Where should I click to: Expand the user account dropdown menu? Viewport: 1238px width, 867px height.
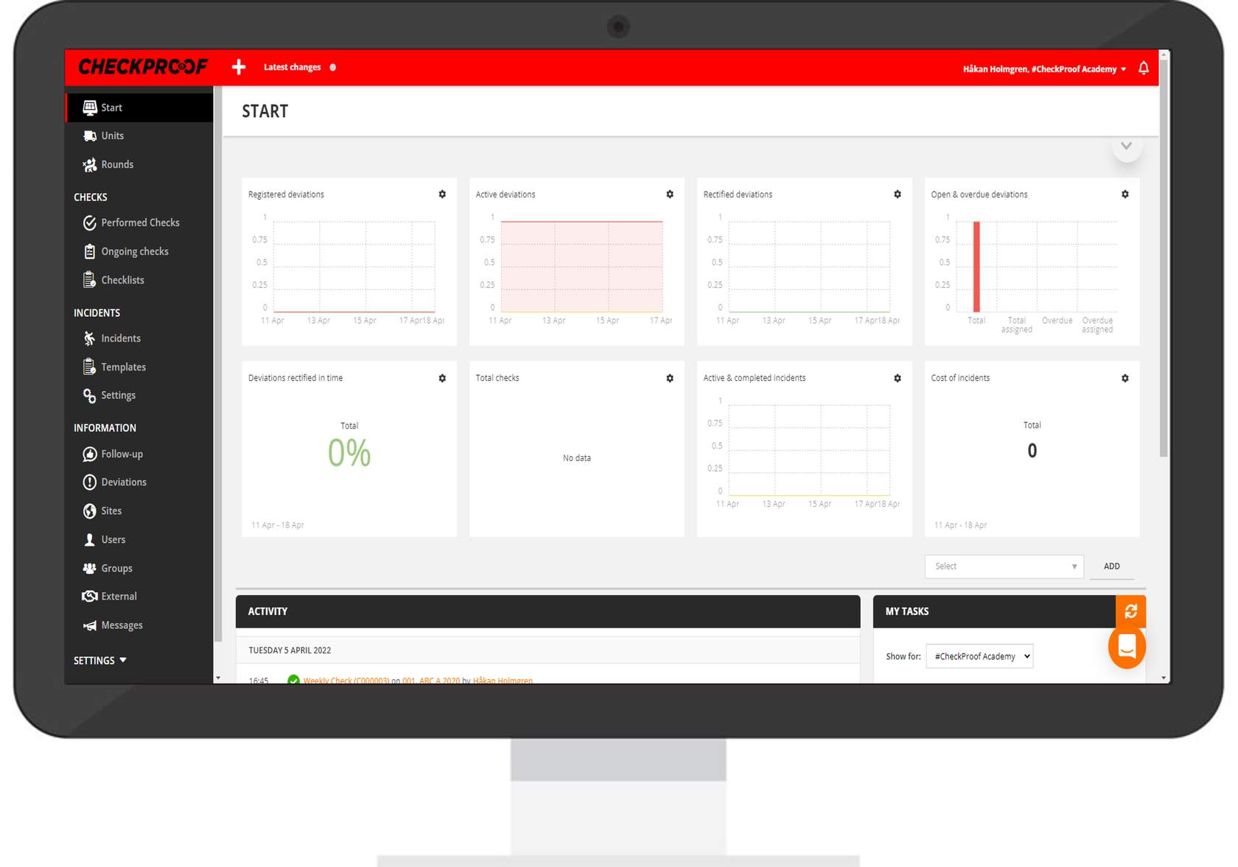point(1043,69)
